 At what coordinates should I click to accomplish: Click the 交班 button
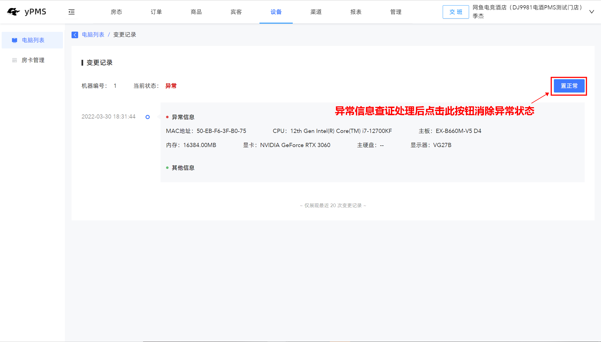456,12
